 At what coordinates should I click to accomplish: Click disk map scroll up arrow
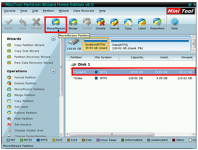tap(194, 37)
